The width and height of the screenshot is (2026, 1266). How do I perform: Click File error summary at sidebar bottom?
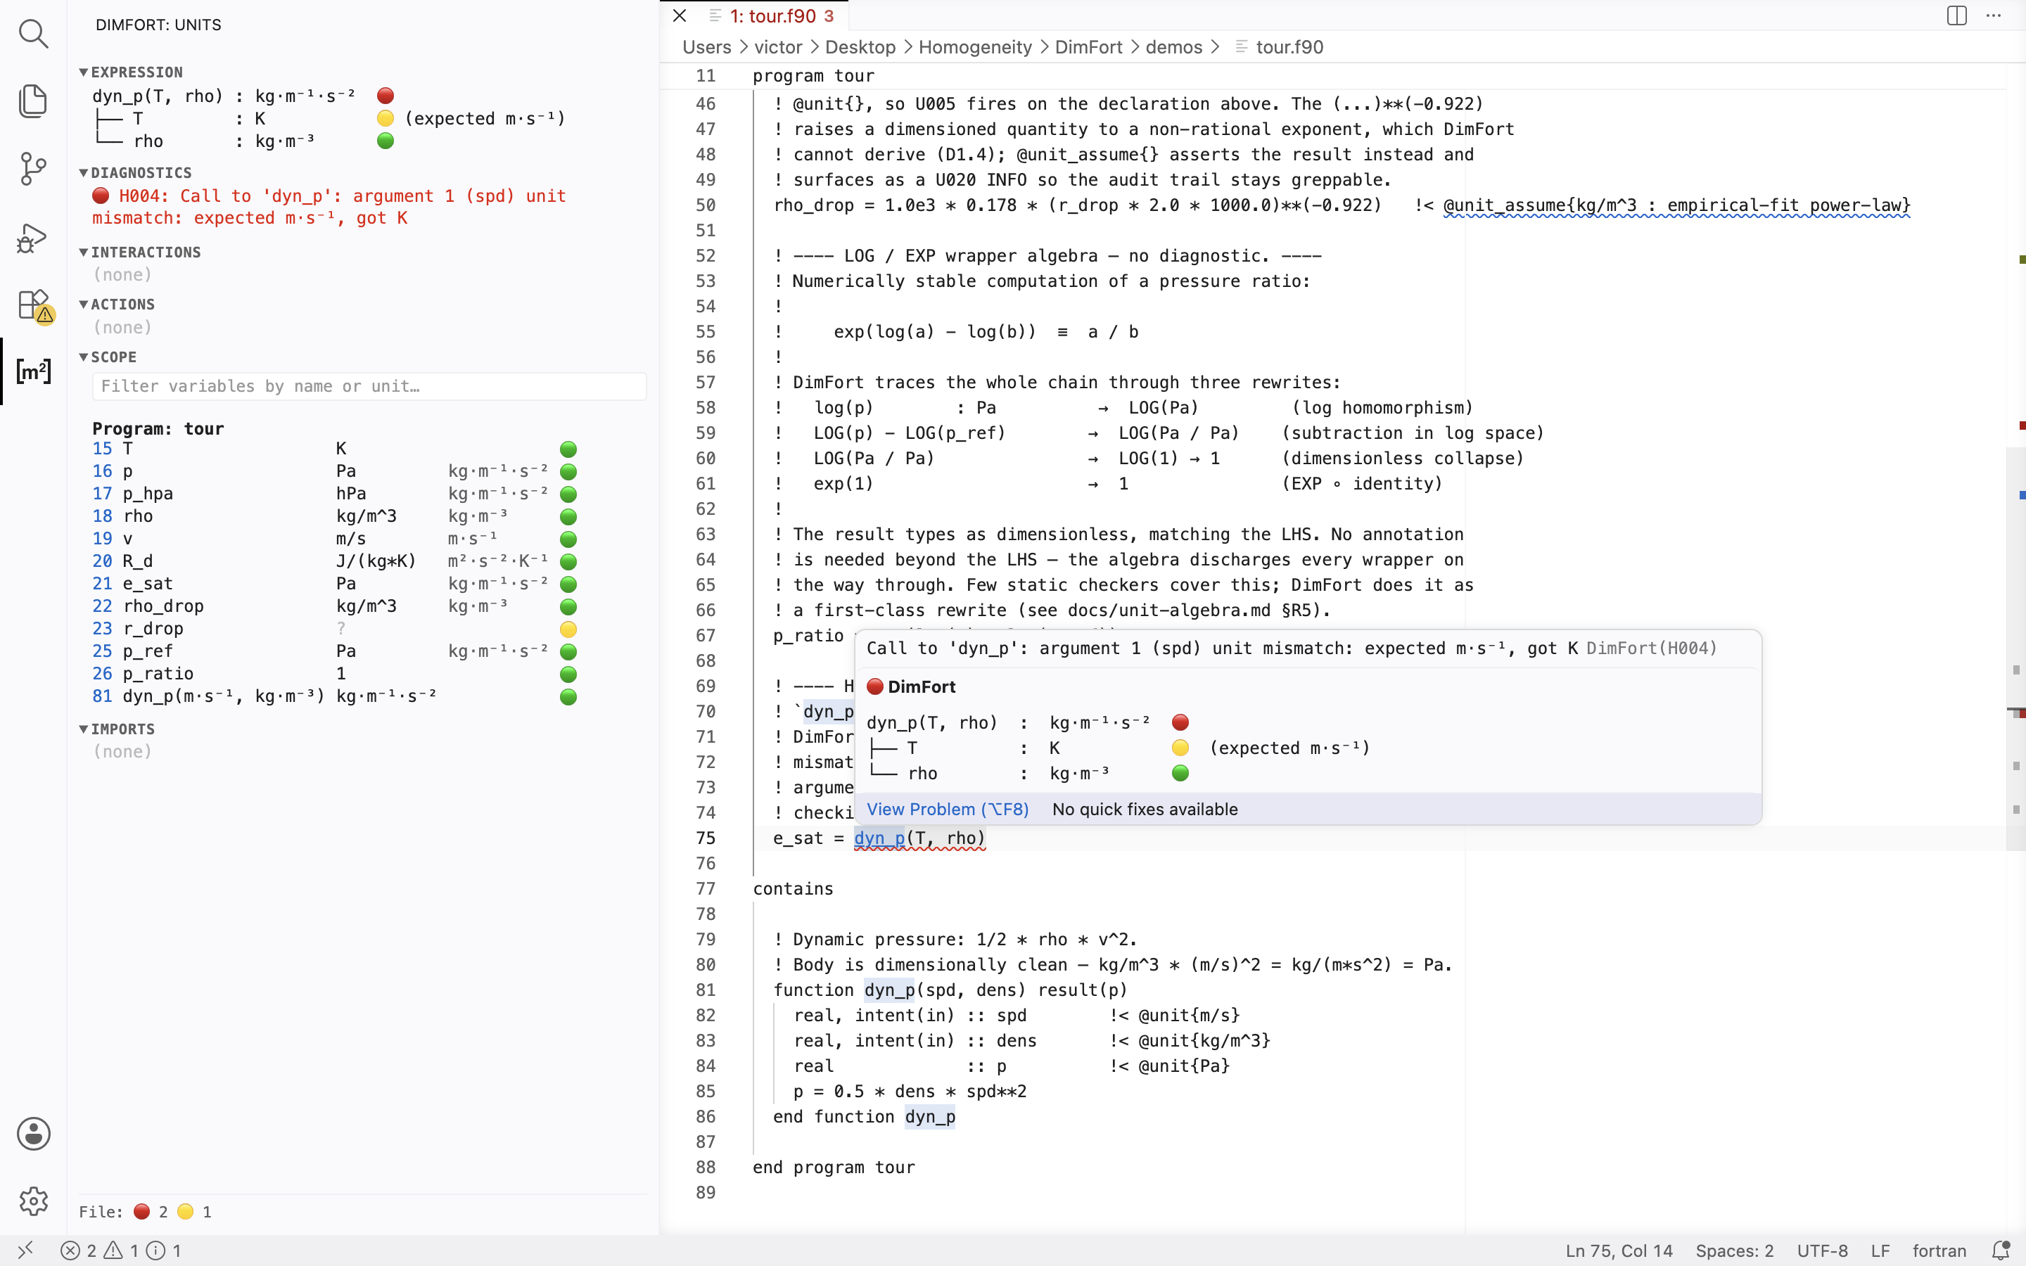[x=146, y=1212]
